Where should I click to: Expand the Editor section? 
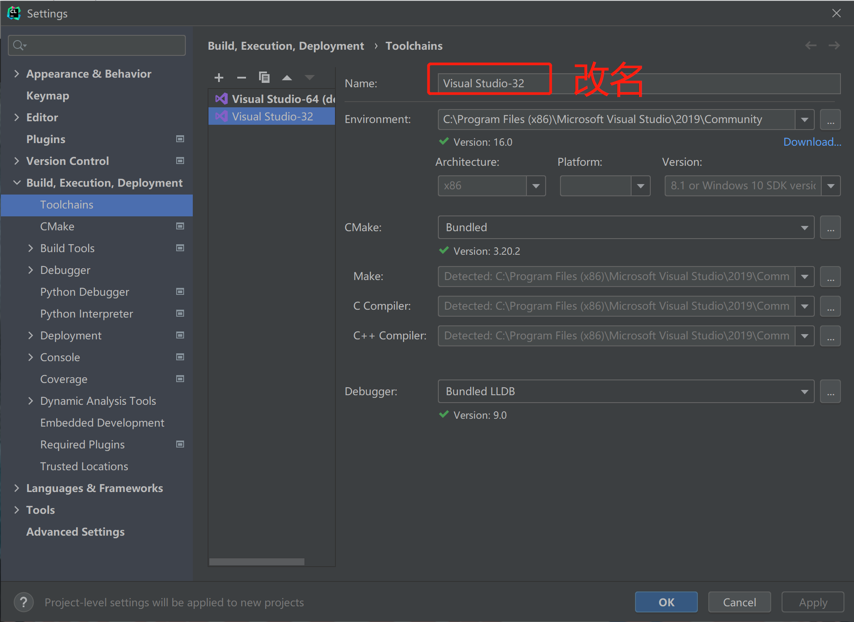[17, 117]
